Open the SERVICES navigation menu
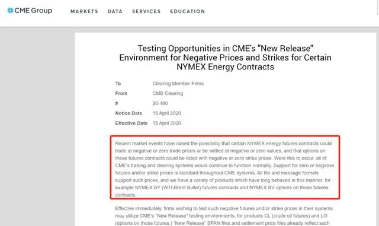Viewport: 379px width, 226px height. 146,11
